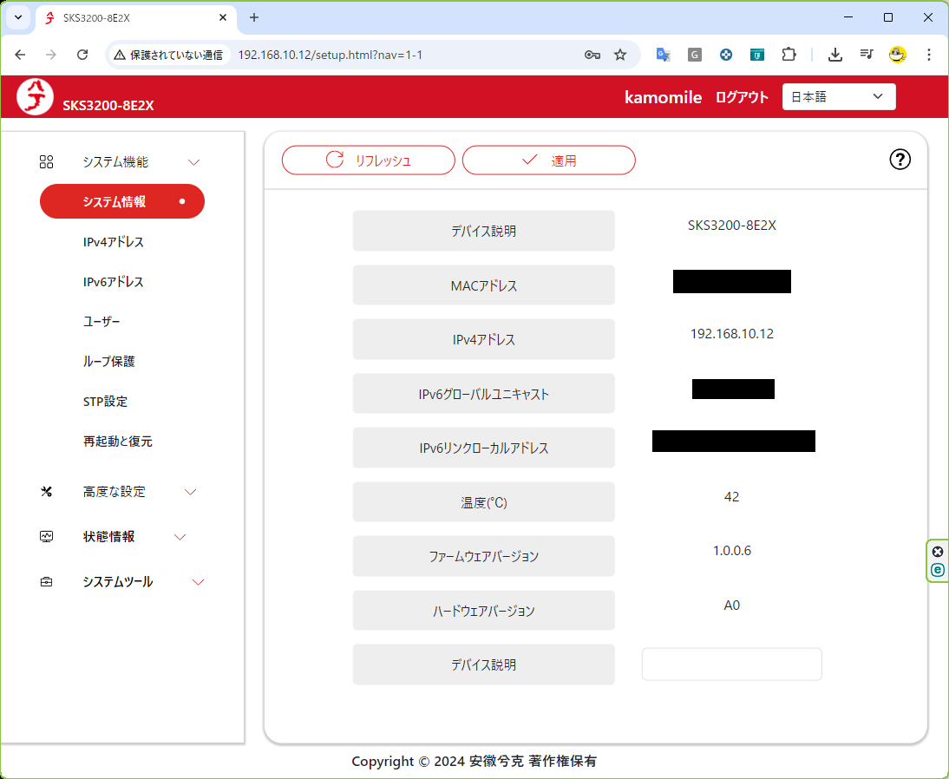The image size is (949, 779).
Task: Click the gray G extension icon
Action: [x=695, y=55]
